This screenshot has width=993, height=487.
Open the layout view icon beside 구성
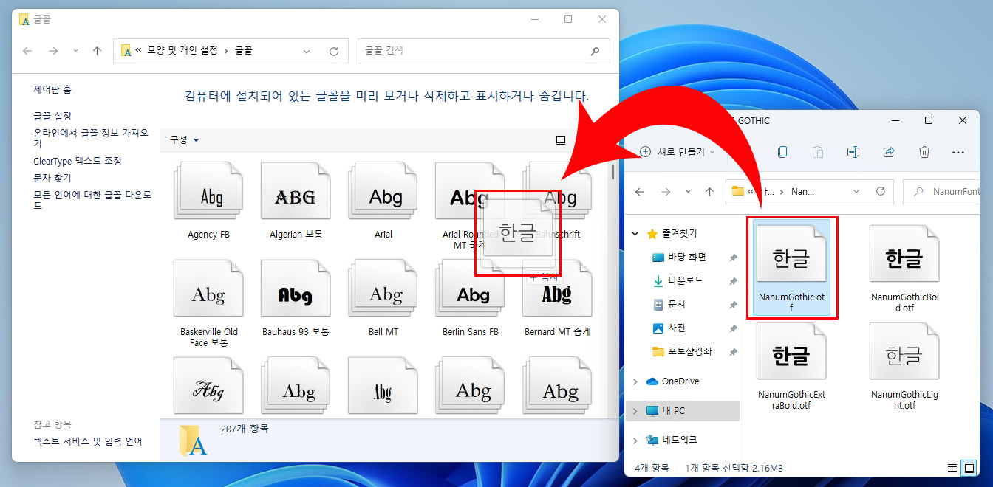point(560,139)
